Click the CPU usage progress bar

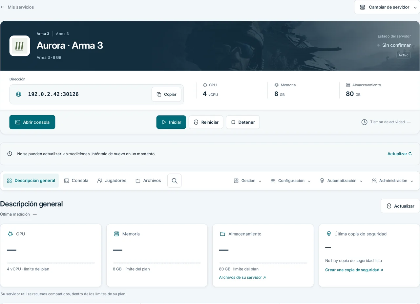tap(51, 263)
